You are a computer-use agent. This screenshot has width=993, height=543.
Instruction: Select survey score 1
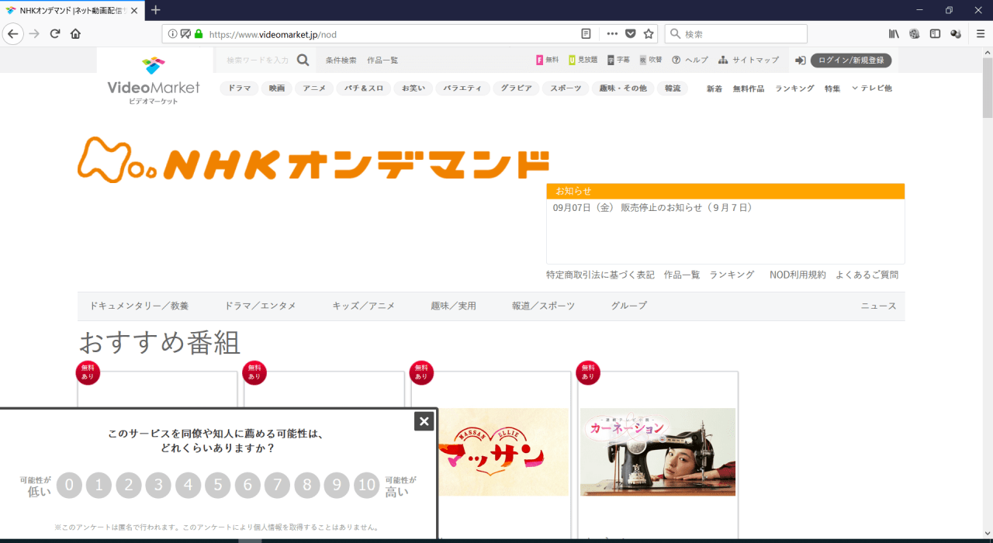[x=99, y=486]
